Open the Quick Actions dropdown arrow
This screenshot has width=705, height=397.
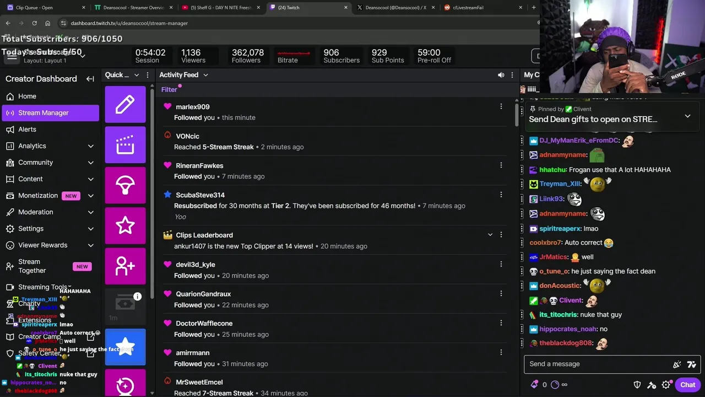(136, 75)
